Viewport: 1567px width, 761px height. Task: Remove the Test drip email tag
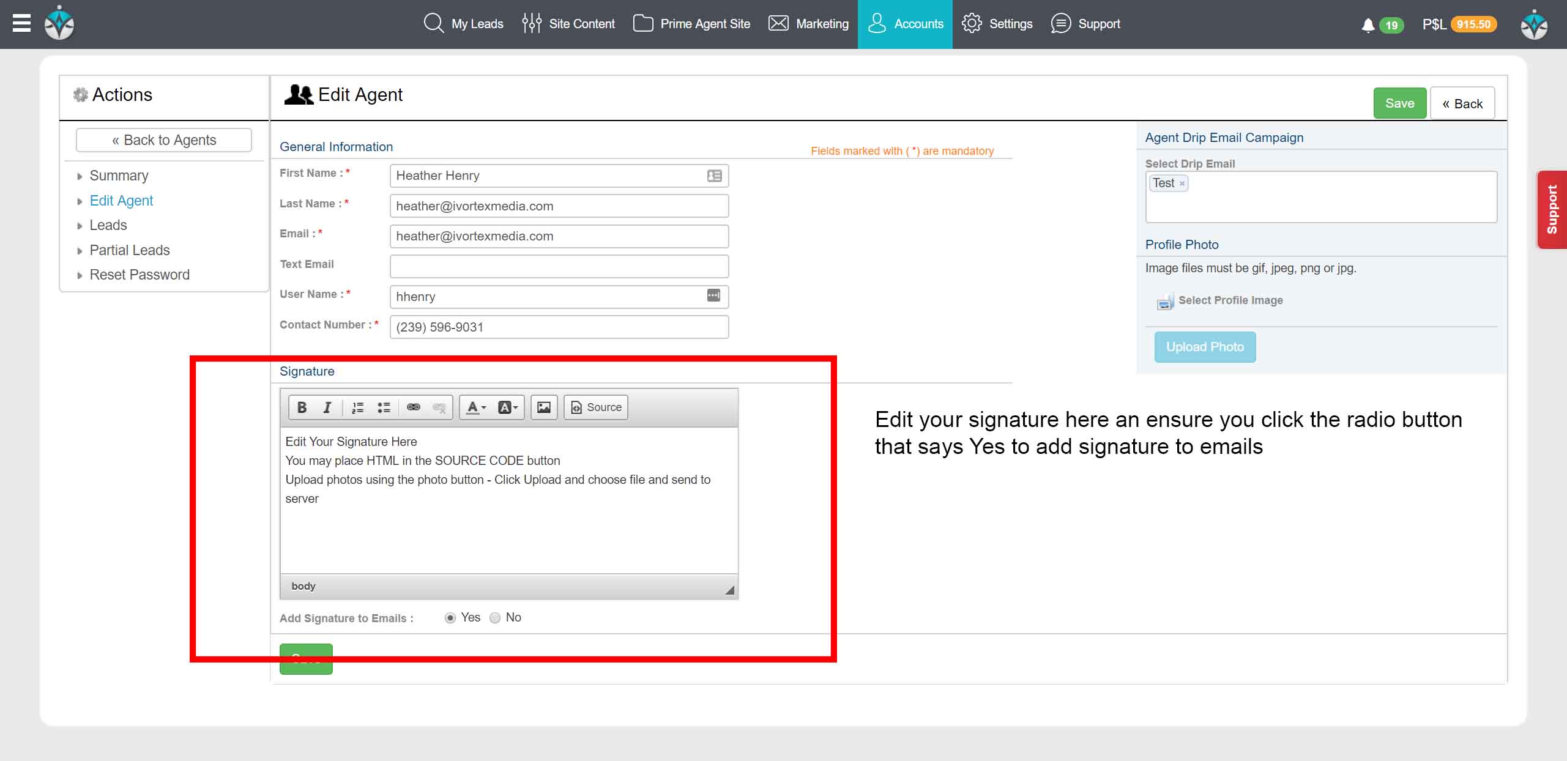point(1182,184)
